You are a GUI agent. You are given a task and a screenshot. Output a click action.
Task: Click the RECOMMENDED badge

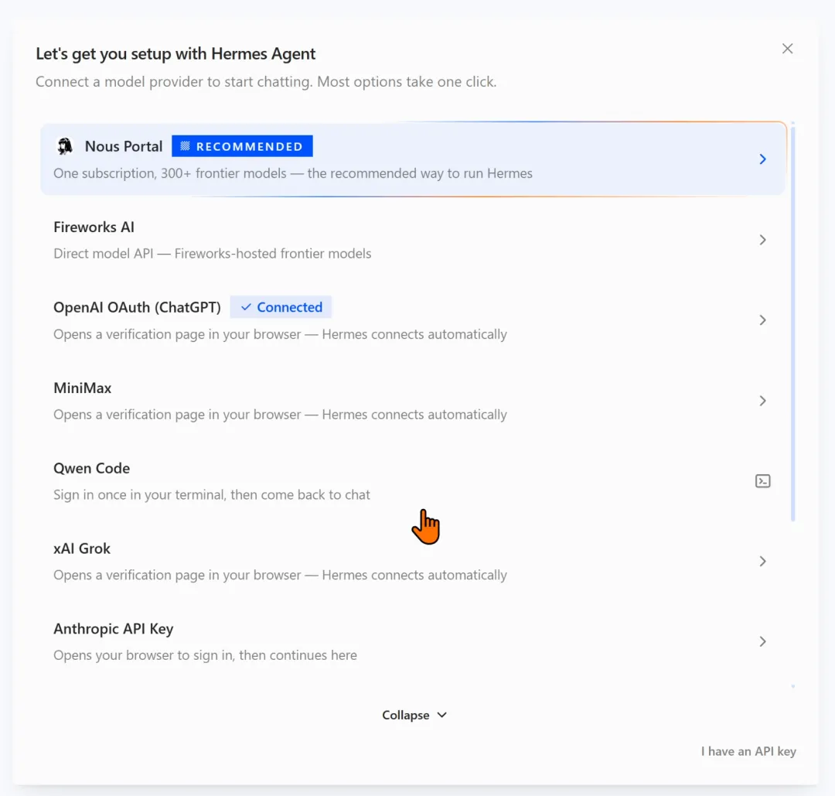(242, 146)
